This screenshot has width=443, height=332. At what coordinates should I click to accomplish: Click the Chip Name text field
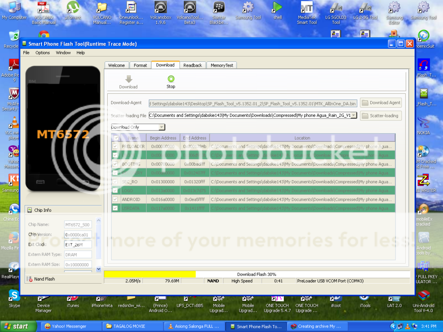point(78,225)
